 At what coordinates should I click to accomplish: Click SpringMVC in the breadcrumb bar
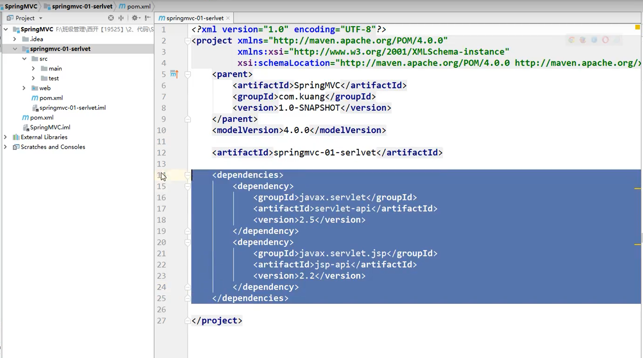coord(21,6)
